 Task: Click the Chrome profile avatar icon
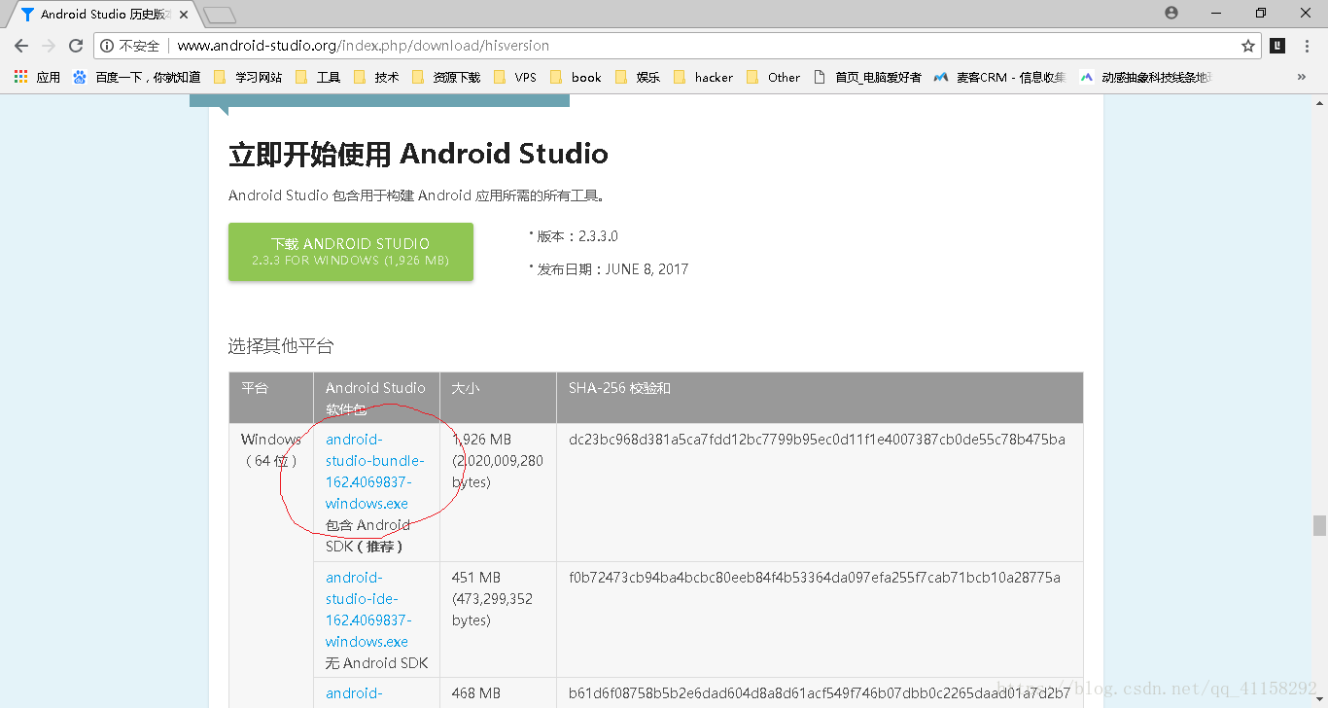pyautogui.click(x=1171, y=13)
